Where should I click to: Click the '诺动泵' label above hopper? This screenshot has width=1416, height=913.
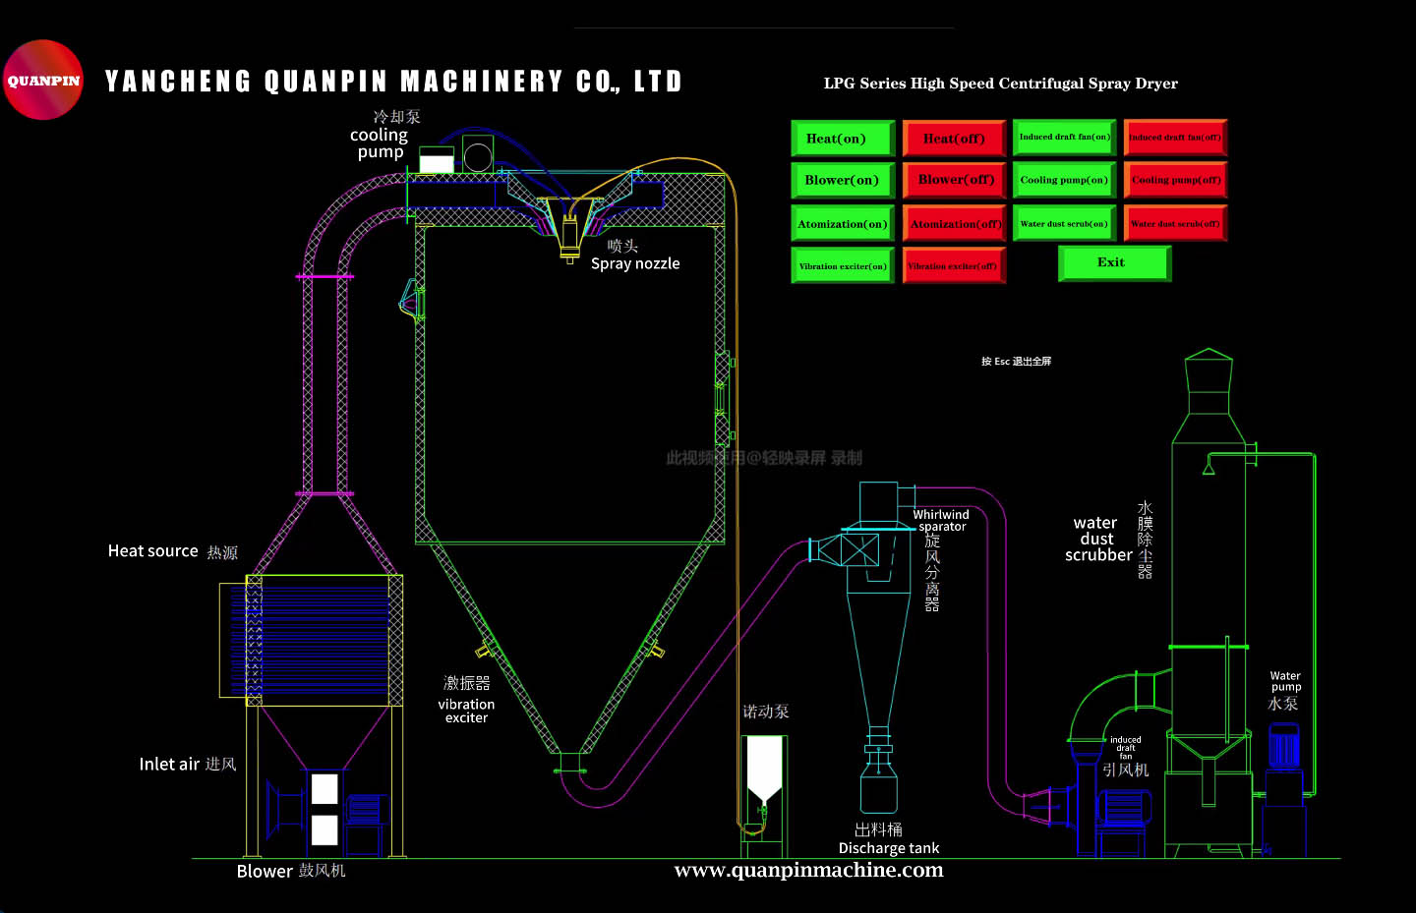click(766, 712)
